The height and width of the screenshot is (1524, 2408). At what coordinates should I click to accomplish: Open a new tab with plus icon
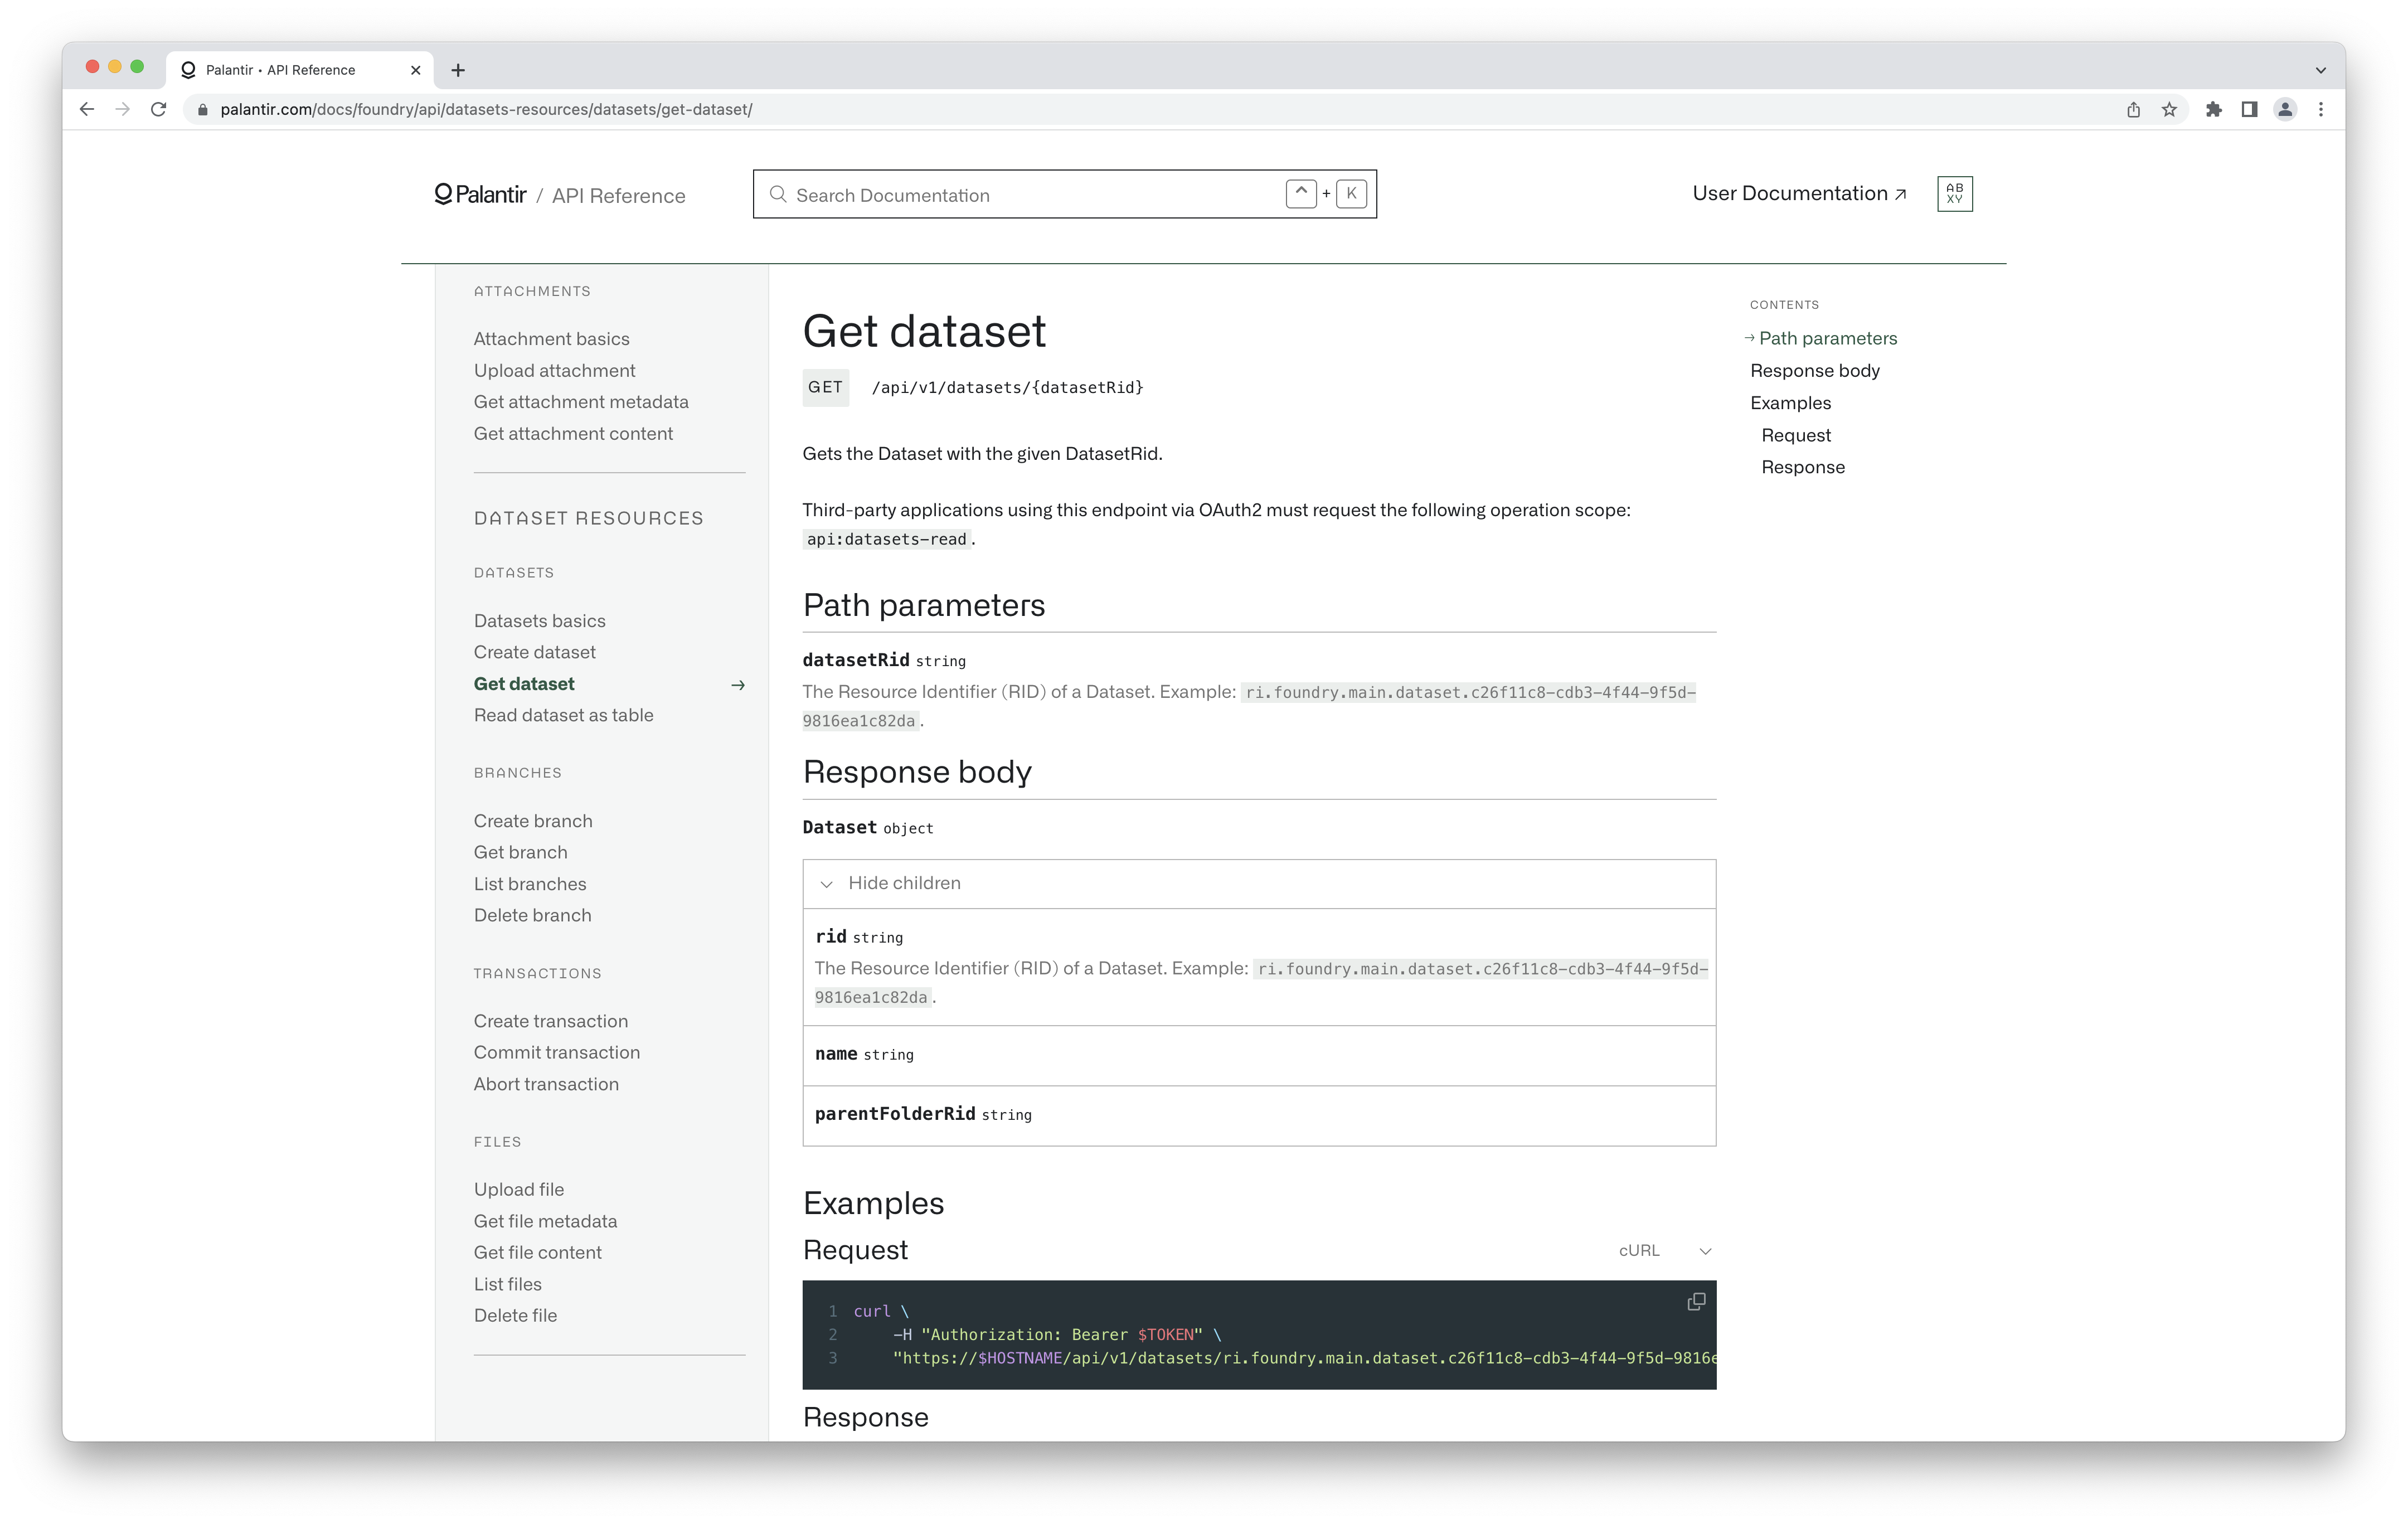tap(458, 70)
